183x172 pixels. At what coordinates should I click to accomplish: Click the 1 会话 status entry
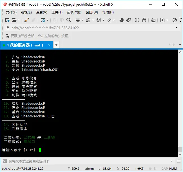coord(139,169)
